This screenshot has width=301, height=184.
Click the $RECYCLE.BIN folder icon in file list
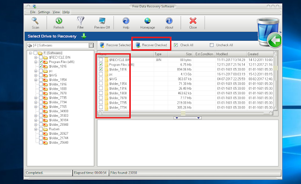pos(107,60)
